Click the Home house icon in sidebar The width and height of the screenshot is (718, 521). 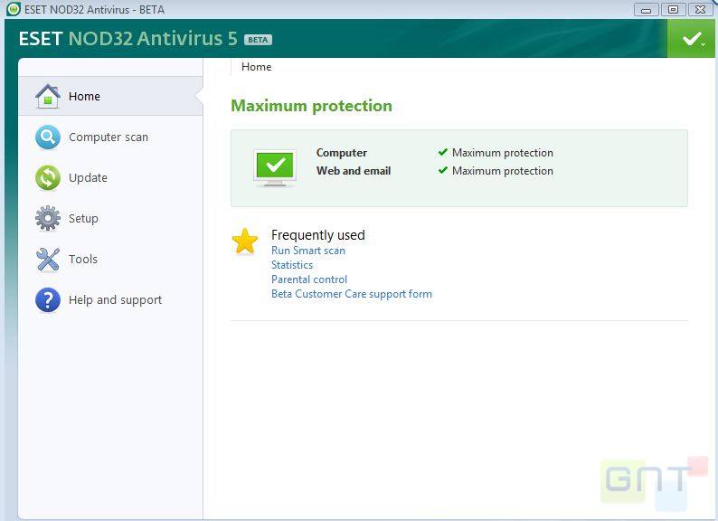point(47,96)
